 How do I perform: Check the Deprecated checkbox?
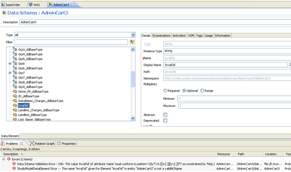165,121
